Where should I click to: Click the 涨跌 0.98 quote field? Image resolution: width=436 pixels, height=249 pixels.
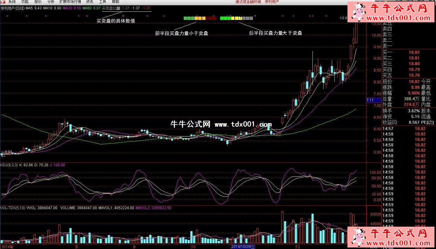(401, 87)
